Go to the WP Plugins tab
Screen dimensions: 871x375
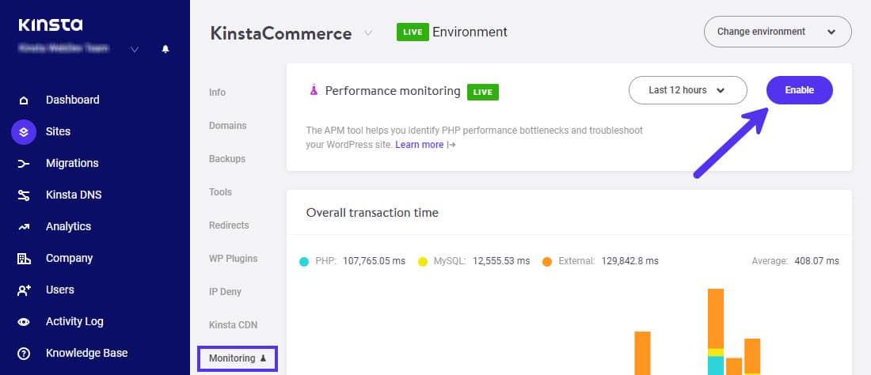tap(233, 259)
